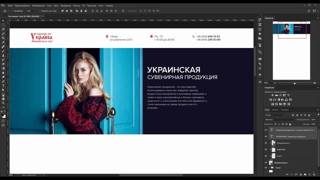320x180 pixels.
Task: Select the Zoom magnifier tool
Action: (x=3, y=103)
